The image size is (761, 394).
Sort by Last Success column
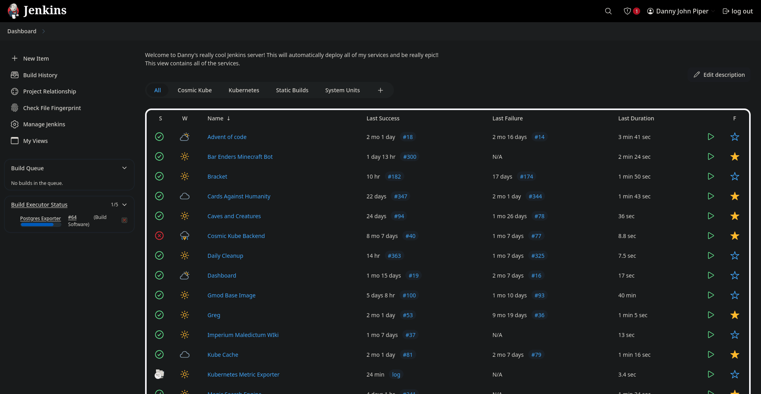click(x=383, y=118)
